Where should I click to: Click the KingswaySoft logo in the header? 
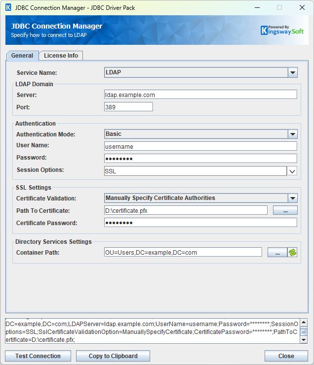282,31
